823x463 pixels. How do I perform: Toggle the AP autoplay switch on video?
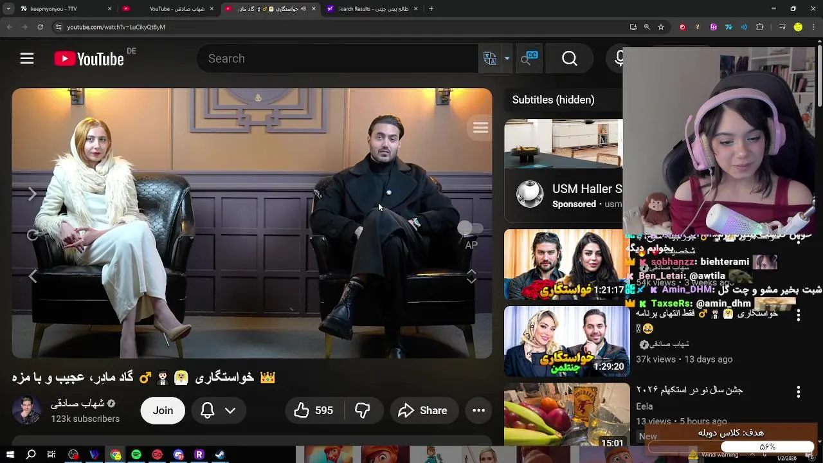[471, 228]
